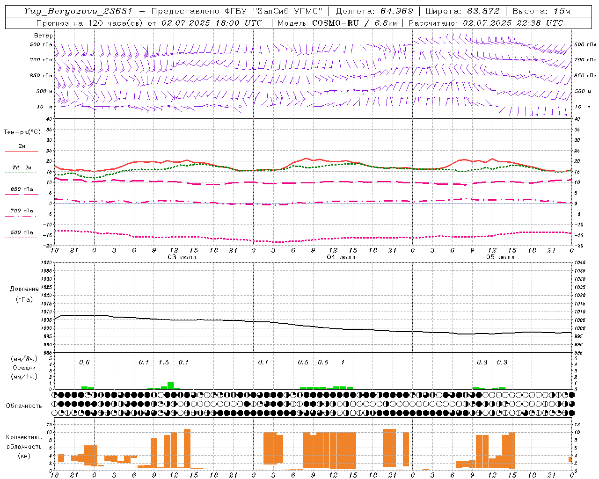Click the (гПа) unit under Давление
The width and height of the screenshot is (599, 479).
click(24, 299)
